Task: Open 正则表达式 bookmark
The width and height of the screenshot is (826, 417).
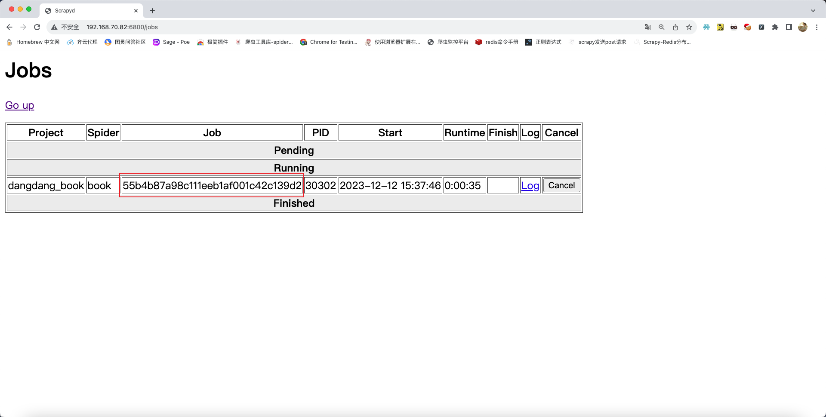Action: click(543, 42)
